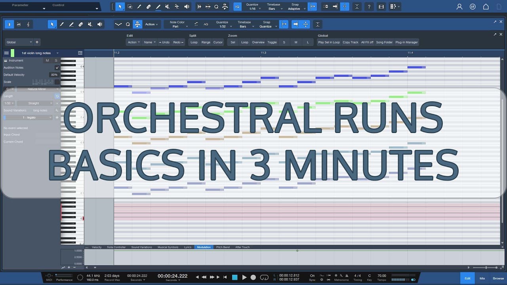Open Note Color Part dropdown
The width and height of the screenshot is (507, 285).
pos(177,25)
